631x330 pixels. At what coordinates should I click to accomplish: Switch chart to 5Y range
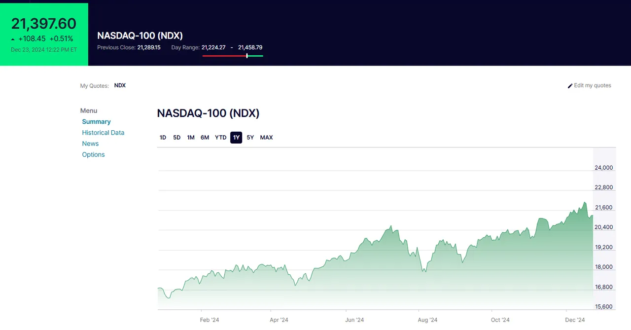coord(250,138)
